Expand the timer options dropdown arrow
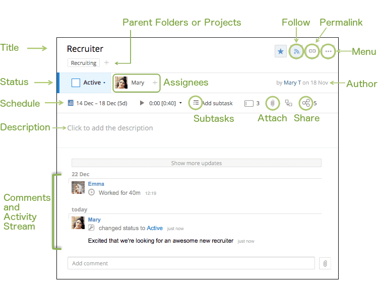 tap(180, 103)
